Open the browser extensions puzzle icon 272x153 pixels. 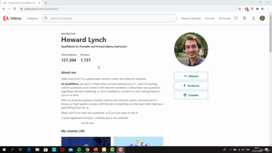pos(257,9)
